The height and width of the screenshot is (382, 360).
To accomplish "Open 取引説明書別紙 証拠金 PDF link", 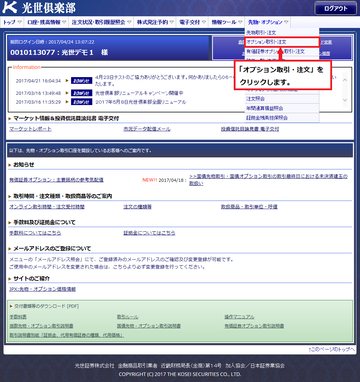I will click(67, 335).
